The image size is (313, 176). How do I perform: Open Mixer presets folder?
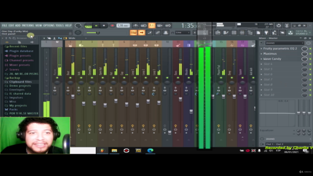20,65
